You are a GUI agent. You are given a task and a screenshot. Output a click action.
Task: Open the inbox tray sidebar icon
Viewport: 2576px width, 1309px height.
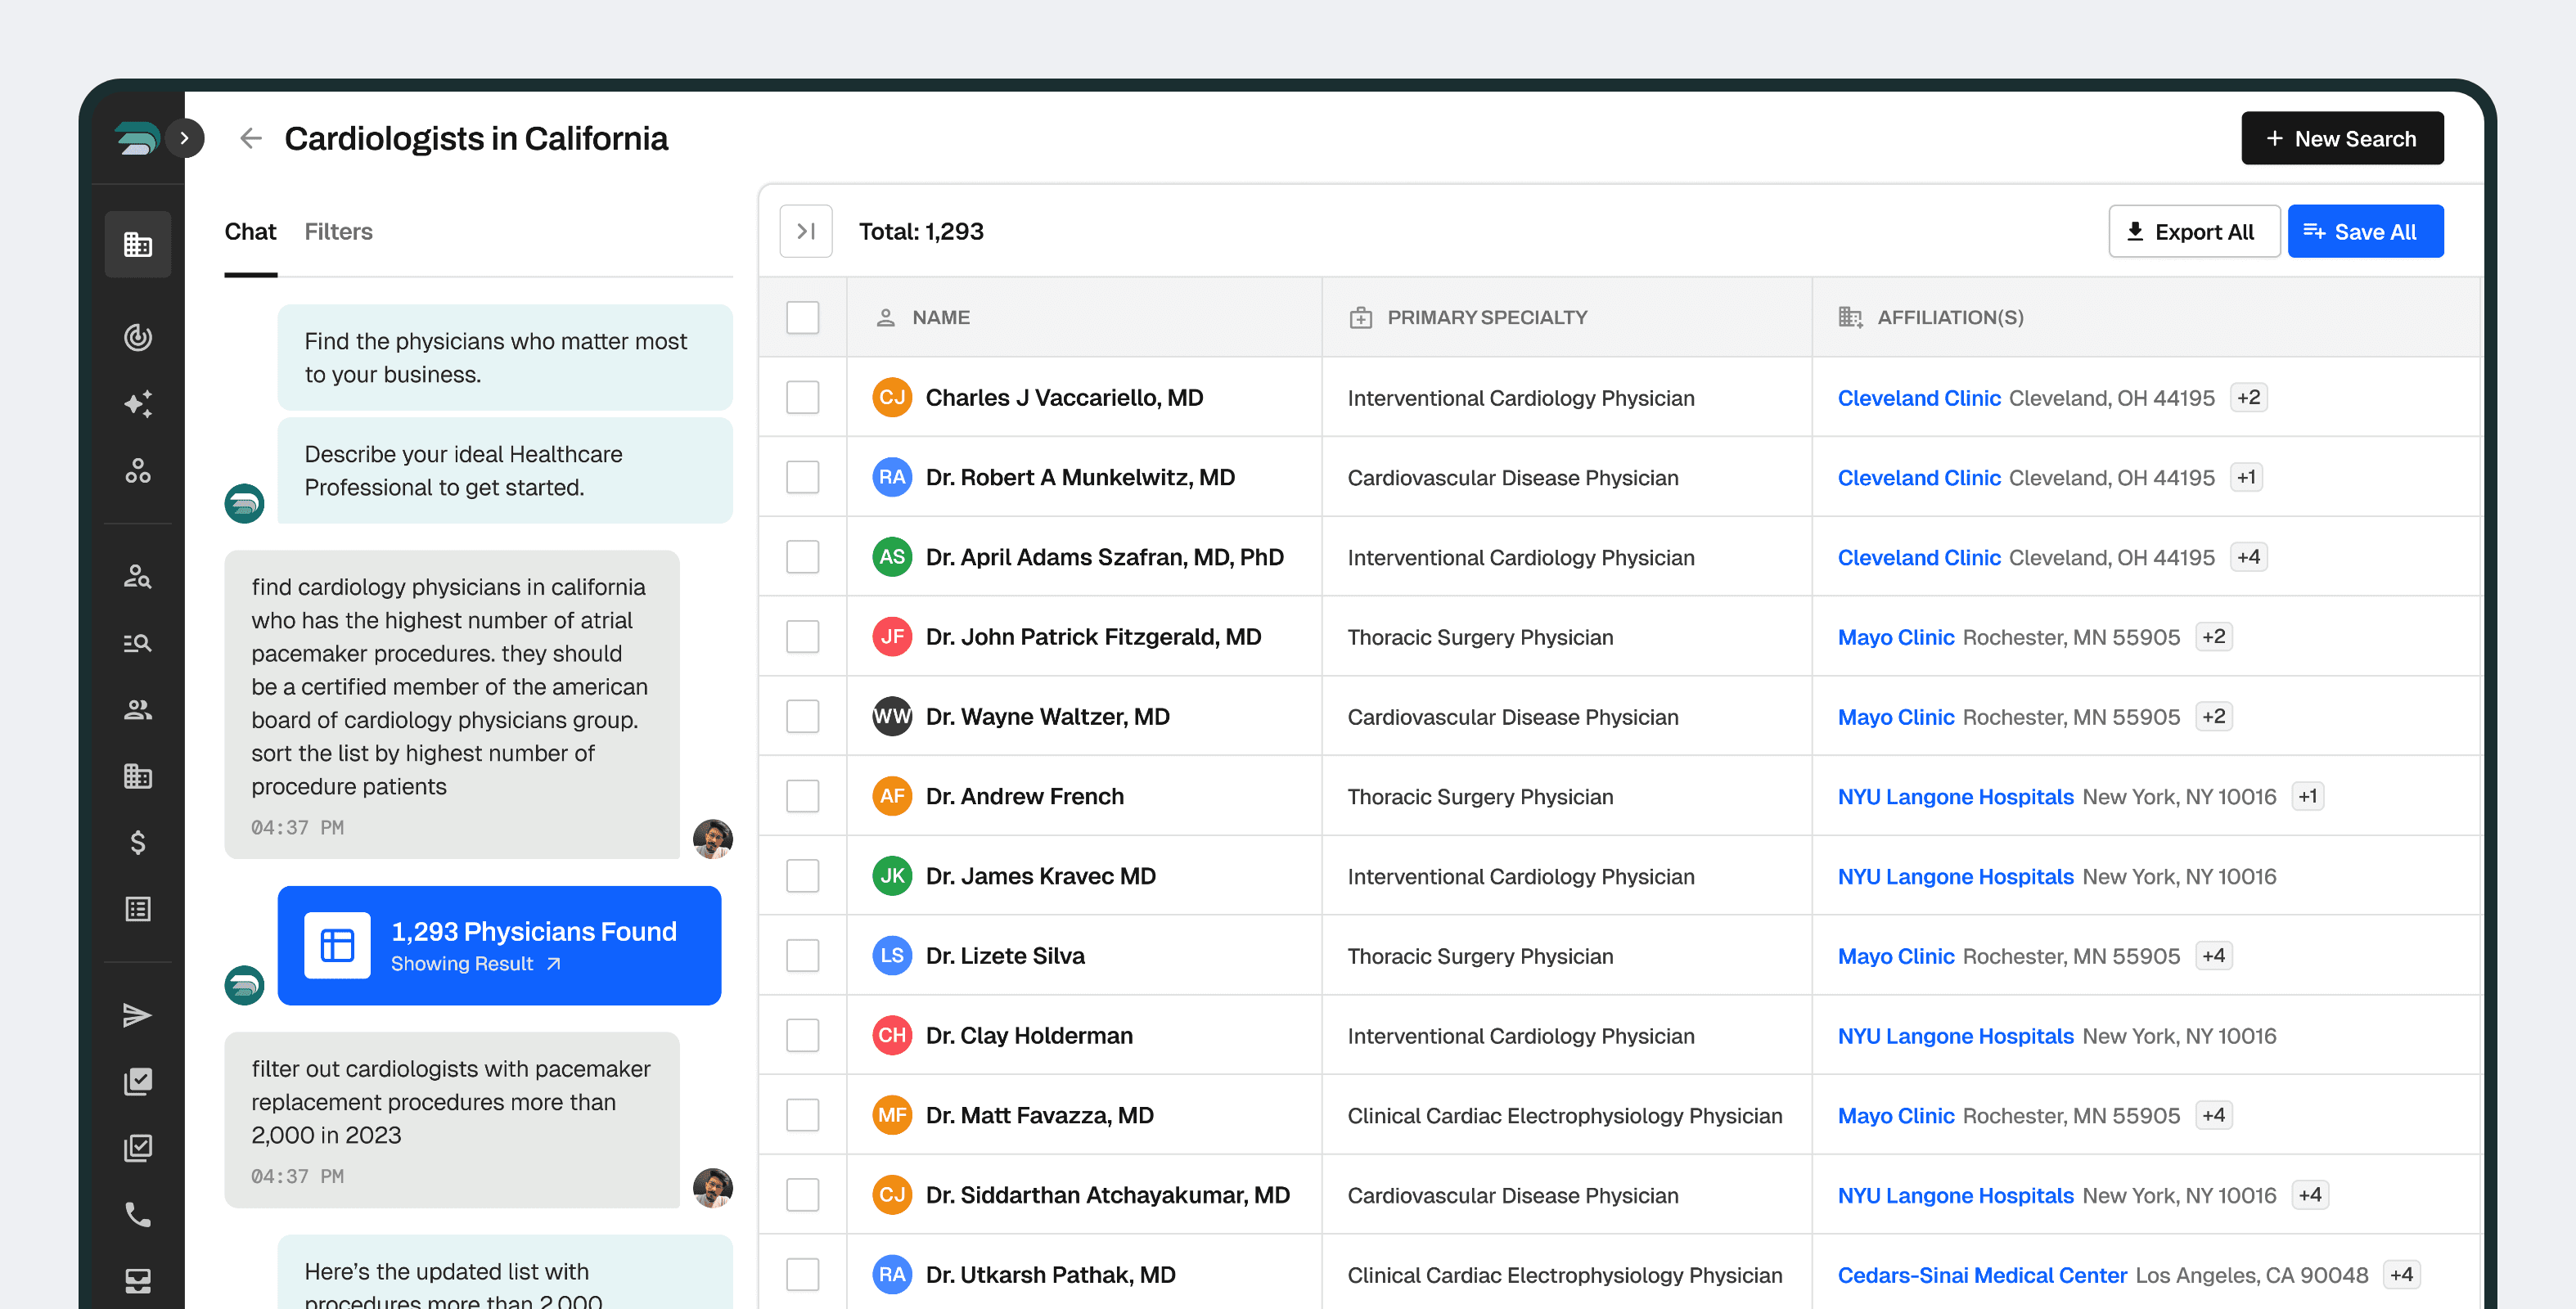pos(138,1281)
